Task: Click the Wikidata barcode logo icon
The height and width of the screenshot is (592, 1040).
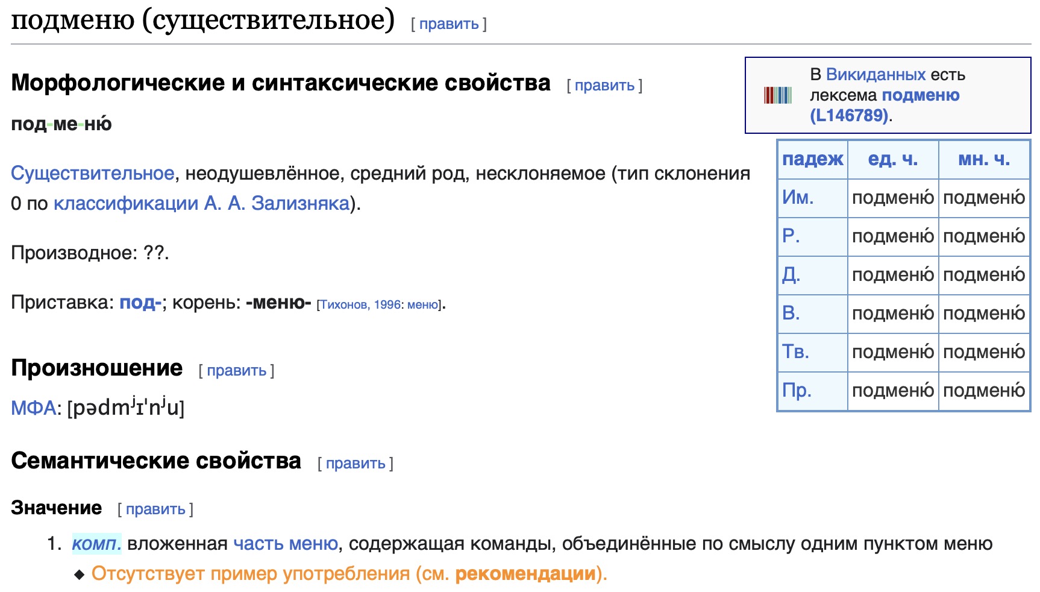Action: [x=777, y=95]
